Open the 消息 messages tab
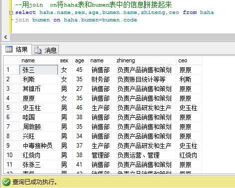Screen dimensions: 235x188 pos(45,50)
